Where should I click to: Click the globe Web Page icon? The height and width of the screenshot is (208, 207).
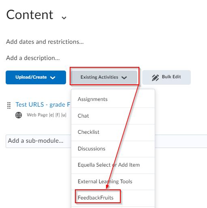(x=19, y=115)
